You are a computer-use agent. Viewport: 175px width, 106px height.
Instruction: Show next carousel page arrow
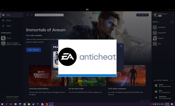pyautogui.click(x=147, y=102)
